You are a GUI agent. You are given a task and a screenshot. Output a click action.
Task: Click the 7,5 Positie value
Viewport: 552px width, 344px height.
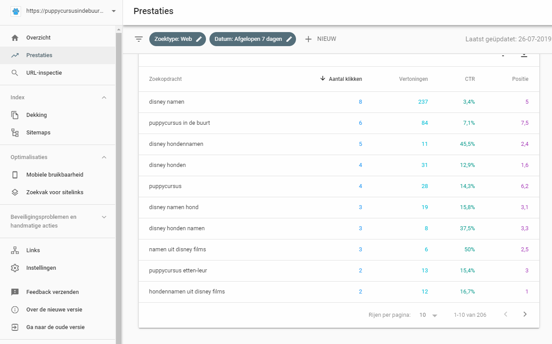[x=525, y=123]
